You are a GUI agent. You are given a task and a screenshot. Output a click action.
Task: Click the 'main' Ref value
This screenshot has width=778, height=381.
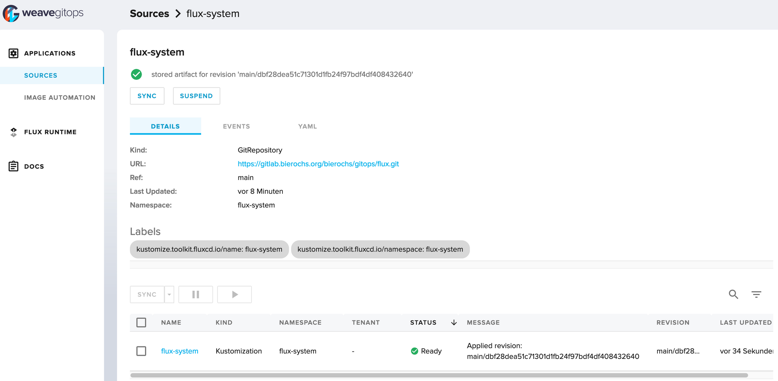(x=245, y=178)
